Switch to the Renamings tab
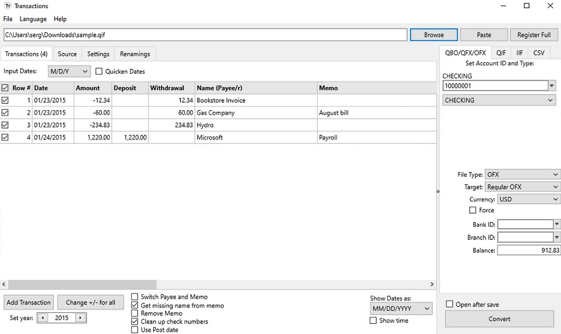 (x=135, y=54)
